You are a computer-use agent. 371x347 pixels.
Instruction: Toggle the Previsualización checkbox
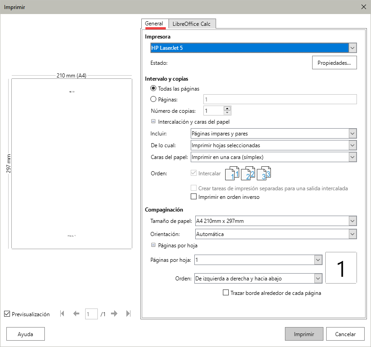(x=7, y=314)
